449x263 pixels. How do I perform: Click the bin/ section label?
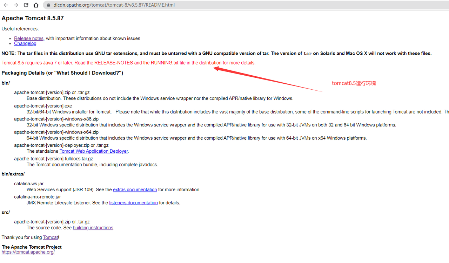[x=6, y=83]
